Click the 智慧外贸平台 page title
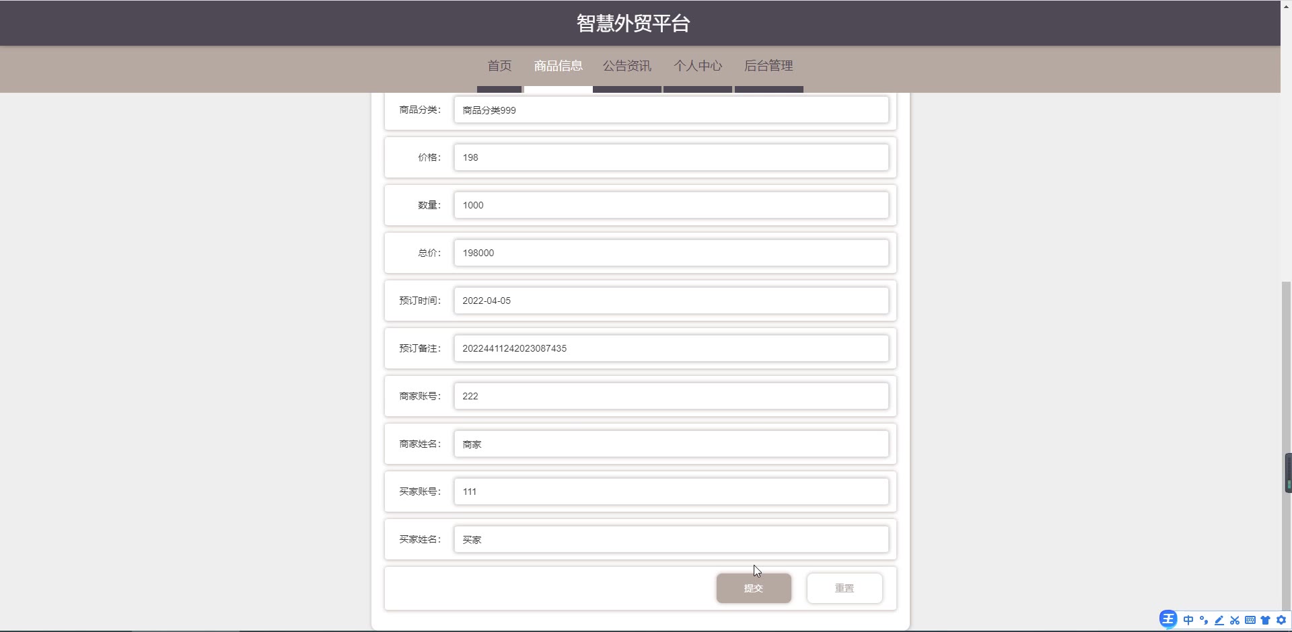Screen dimensions: 1292x632 (x=633, y=24)
